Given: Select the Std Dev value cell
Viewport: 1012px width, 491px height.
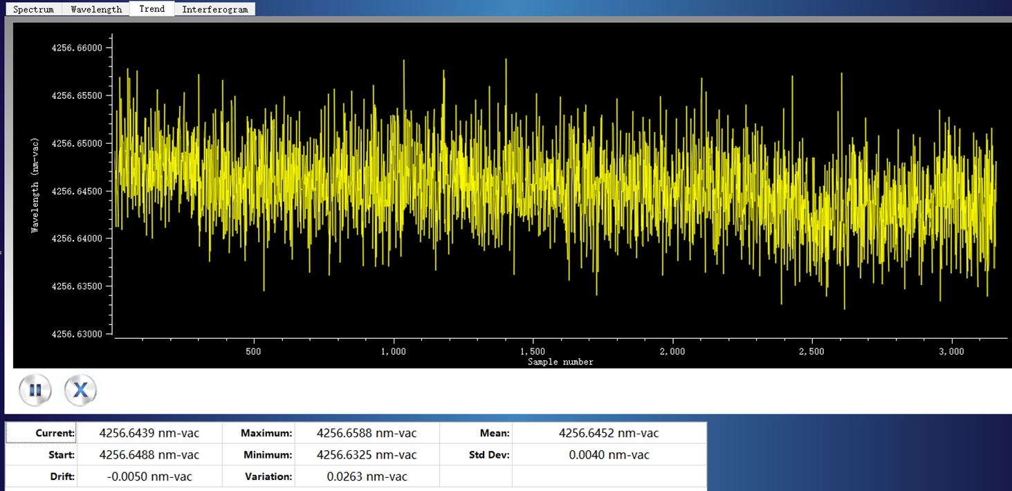Looking at the screenshot, I should point(609,455).
